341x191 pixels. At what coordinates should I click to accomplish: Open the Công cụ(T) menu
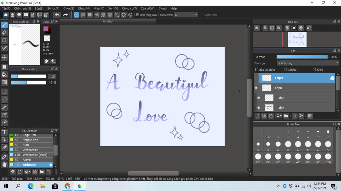pos(129,8)
